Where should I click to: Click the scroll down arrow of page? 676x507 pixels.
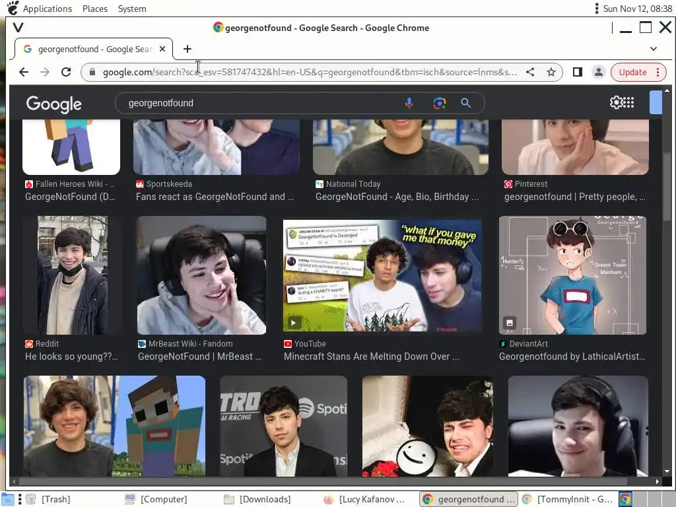tap(667, 471)
